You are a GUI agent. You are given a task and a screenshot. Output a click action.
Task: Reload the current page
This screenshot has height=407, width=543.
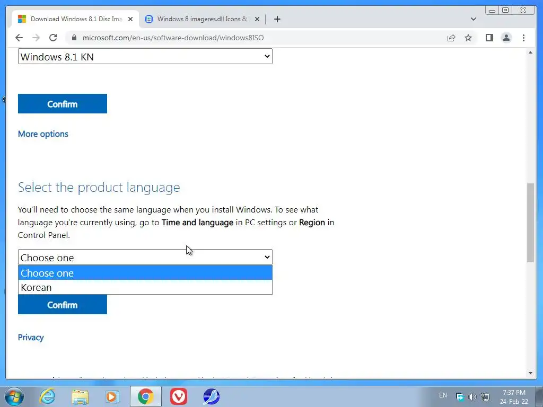coord(53,38)
